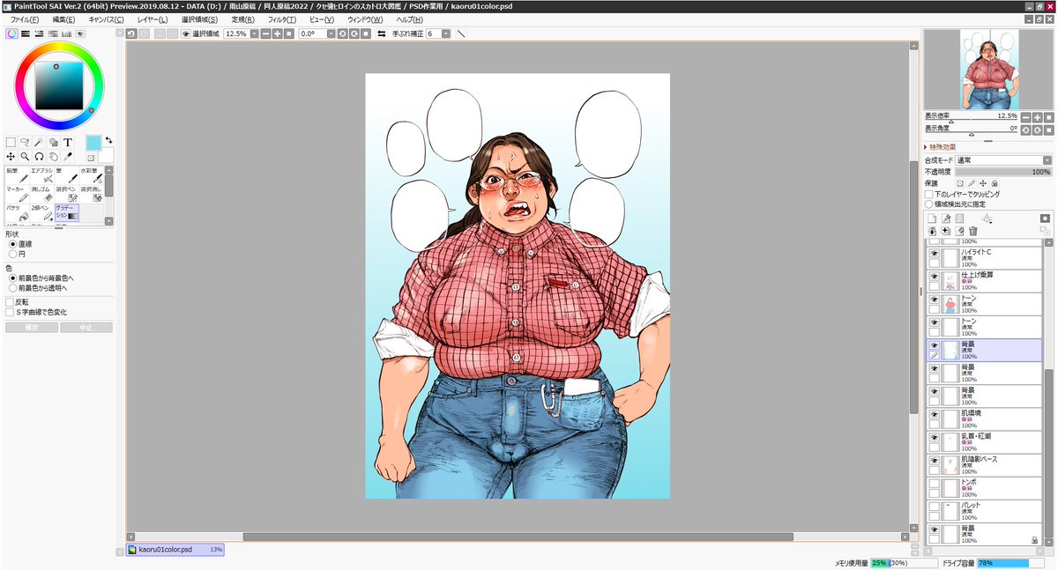Merge the layer down

point(946,231)
